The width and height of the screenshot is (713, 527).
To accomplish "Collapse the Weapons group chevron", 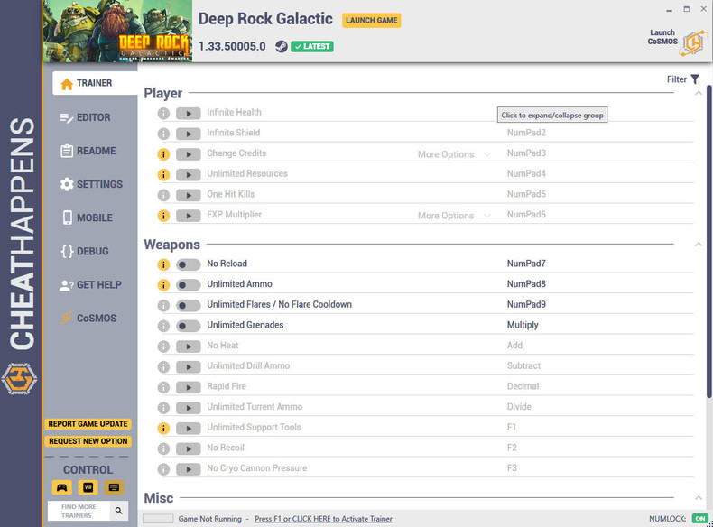I will [699, 245].
